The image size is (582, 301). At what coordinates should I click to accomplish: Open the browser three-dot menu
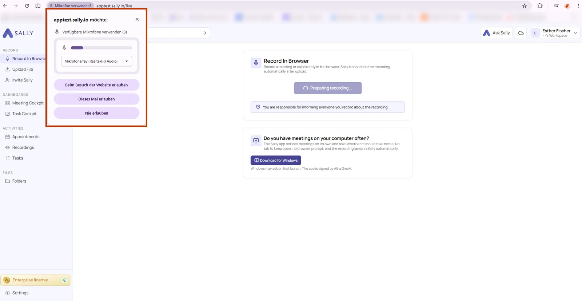[578, 6]
